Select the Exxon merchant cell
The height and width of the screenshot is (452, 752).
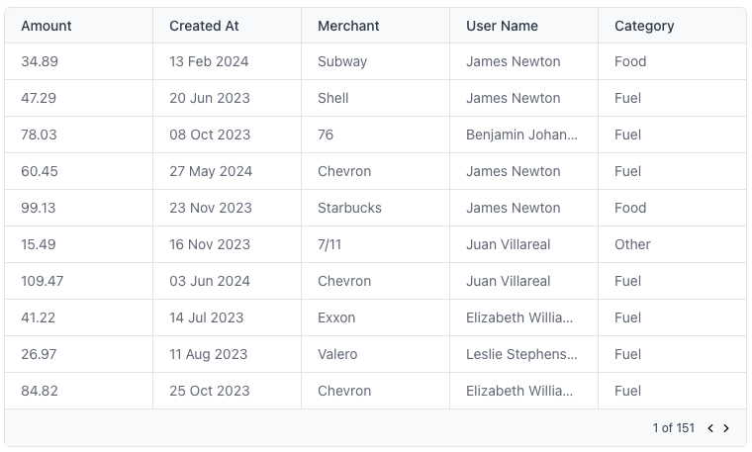click(x=376, y=317)
